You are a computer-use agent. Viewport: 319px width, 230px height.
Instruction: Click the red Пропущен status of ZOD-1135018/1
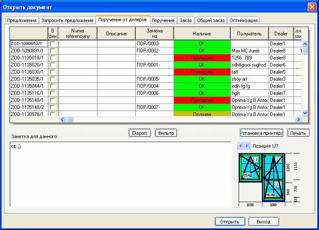202,58
